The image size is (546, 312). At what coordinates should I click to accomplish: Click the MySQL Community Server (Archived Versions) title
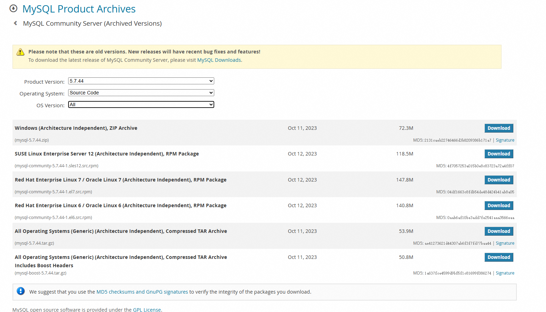coord(92,23)
